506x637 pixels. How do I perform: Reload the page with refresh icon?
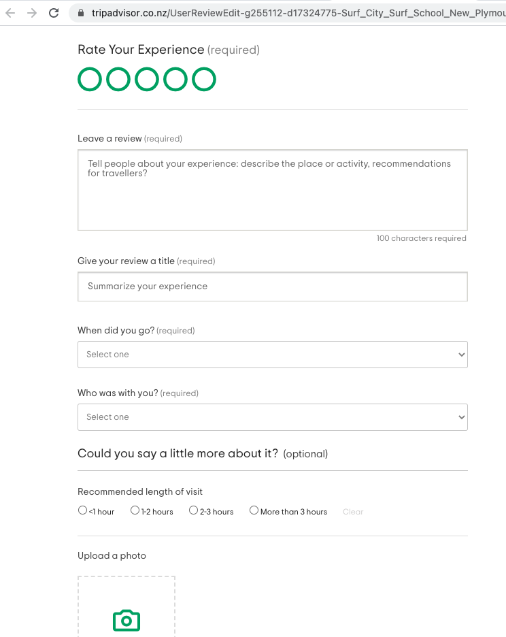[x=54, y=13]
